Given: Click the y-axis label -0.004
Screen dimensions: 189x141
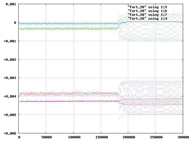Looking at the screenshot, I should click(10, 96).
